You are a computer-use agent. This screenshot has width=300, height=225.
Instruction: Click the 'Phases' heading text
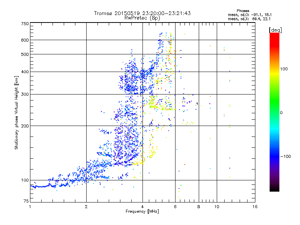point(243,11)
